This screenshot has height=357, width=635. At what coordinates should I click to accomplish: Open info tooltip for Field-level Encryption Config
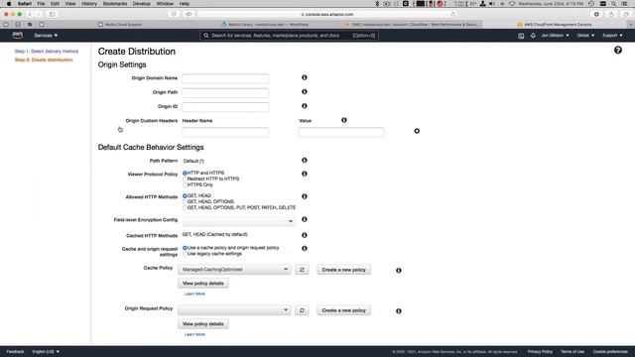pos(305,219)
